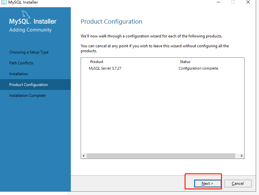Close the MySQL Installer window

click(248, 2)
